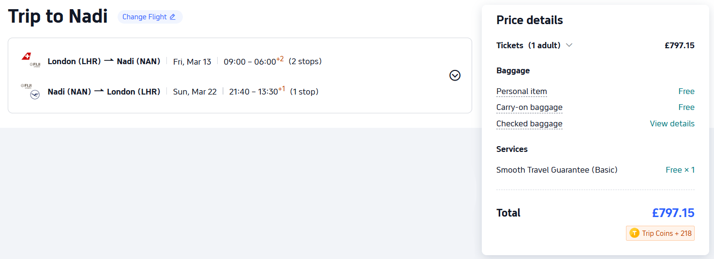Viewport: 714px width, 259px height.
Task: Click the Lufthansa logo on the return flight
Action: coord(35,95)
